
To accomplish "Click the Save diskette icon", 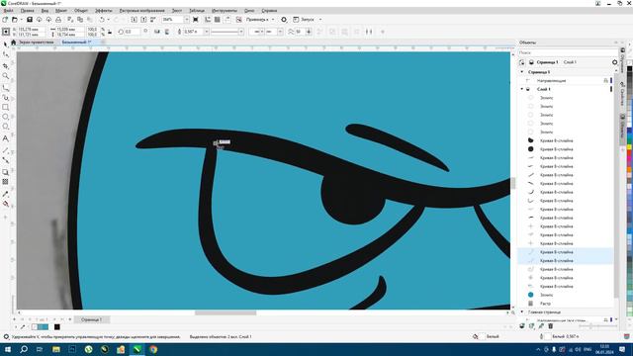I will tap(30, 20).
